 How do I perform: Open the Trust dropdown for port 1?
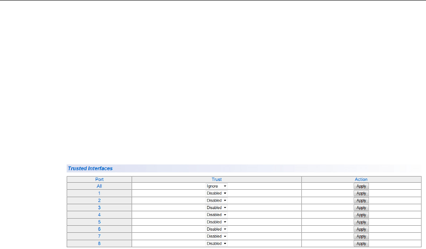(216, 193)
